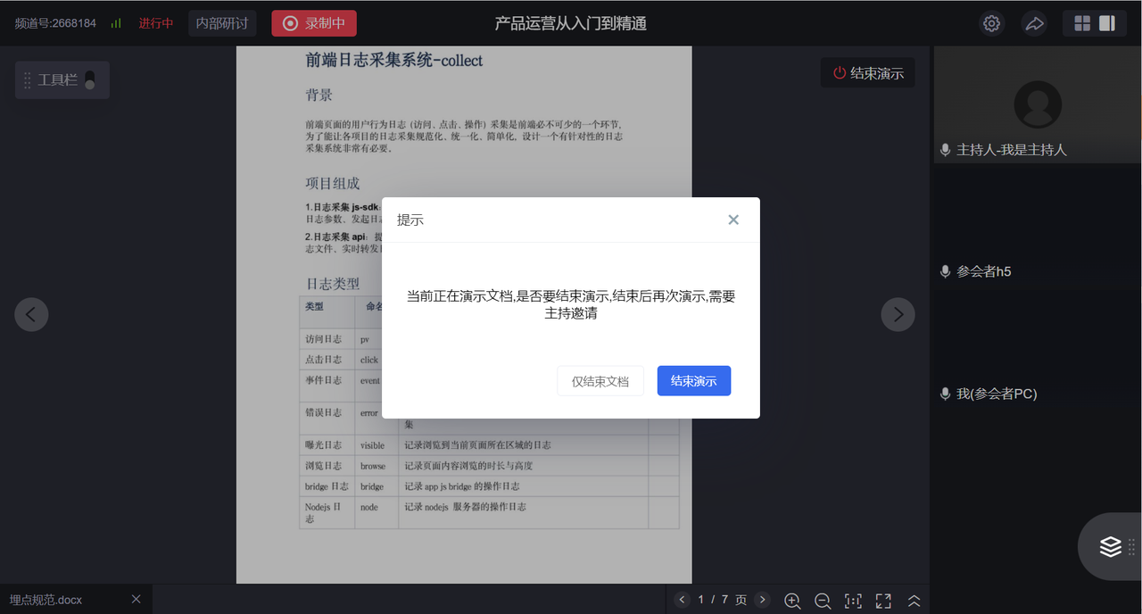Close the 提示 dialog with X
Viewport: 1142px width, 614px height.
point(733,220)
